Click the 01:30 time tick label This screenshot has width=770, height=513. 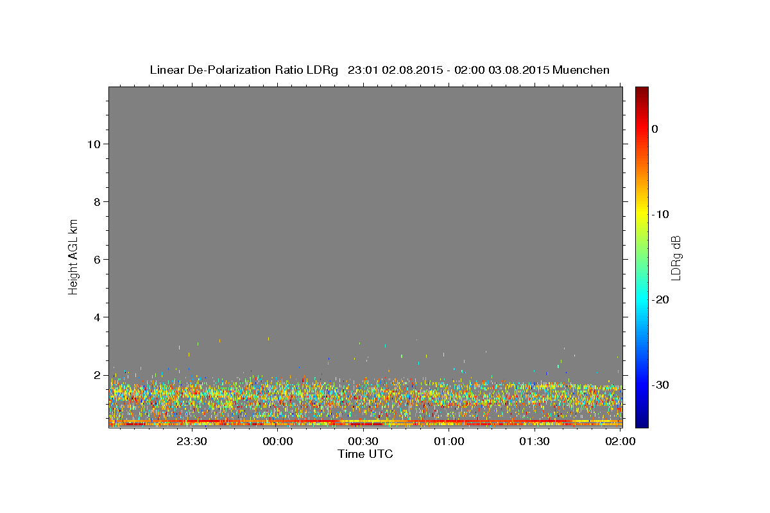(x=535, y=441)
